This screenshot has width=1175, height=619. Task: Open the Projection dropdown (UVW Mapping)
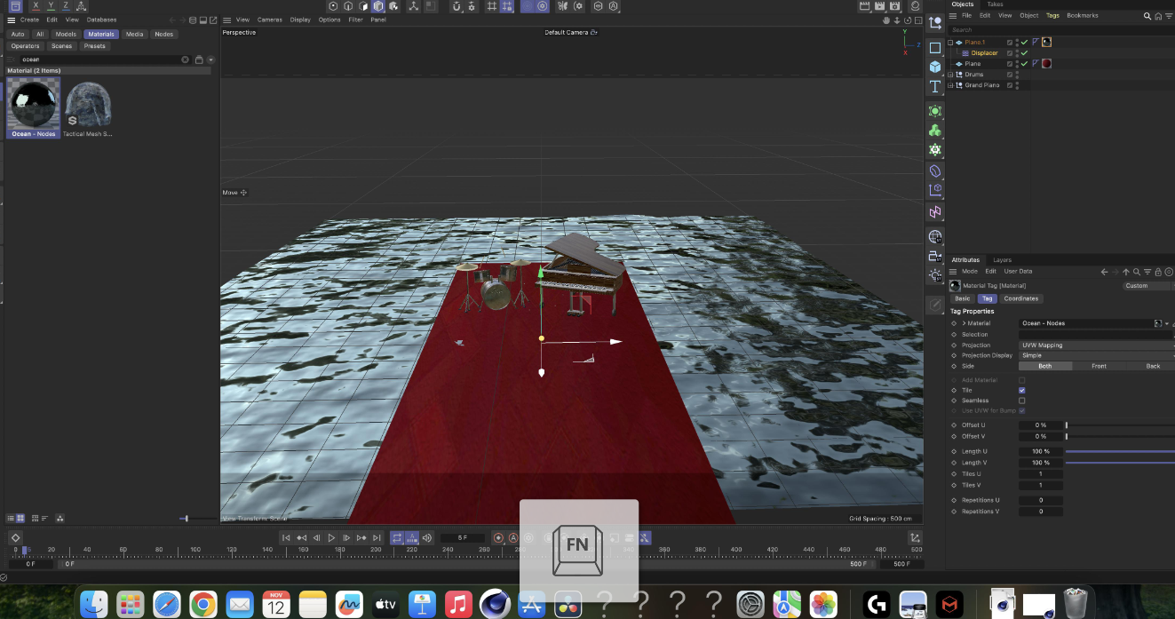(1096, 345)
